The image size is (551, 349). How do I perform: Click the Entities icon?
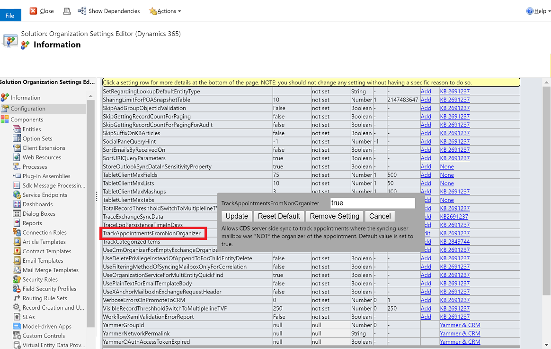click(17, 129)
